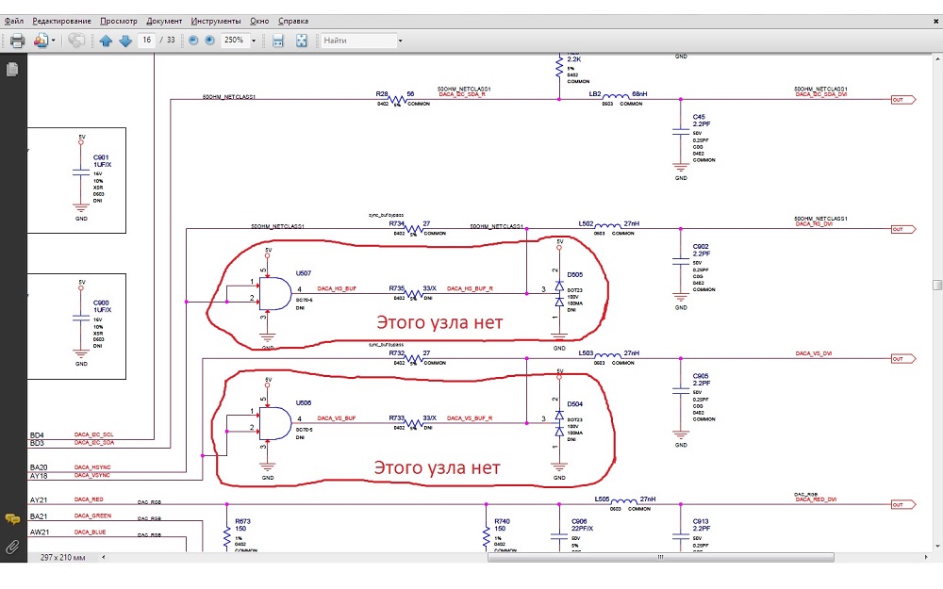Expand the Найти search options dropdown

(x=400, y=41)
